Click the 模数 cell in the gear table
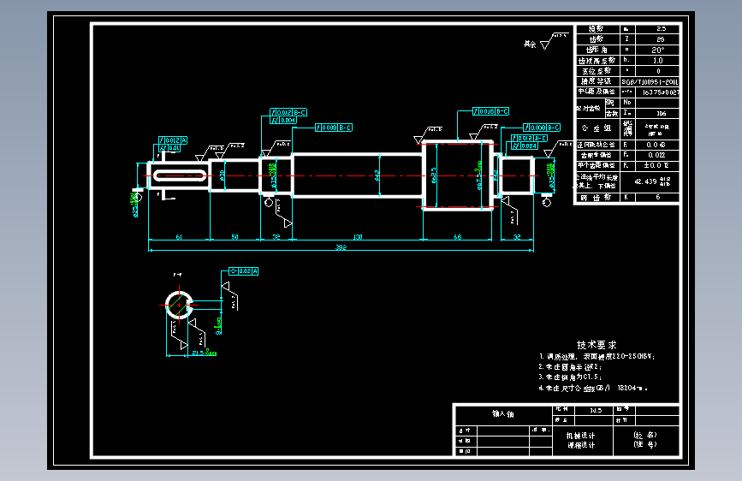Image resolution: width=742 pixels, height=481 pixels. 597,29
